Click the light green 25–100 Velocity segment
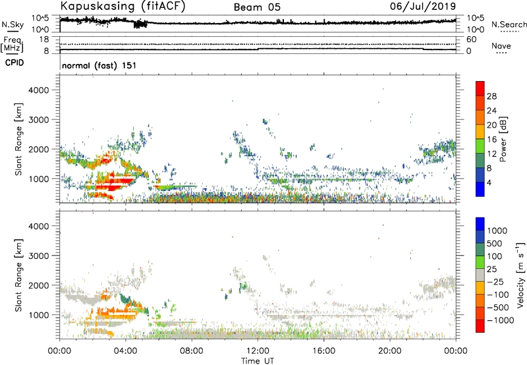Image resolution: width=527 pixels, height=365 pixels. (x=480, y=262)
